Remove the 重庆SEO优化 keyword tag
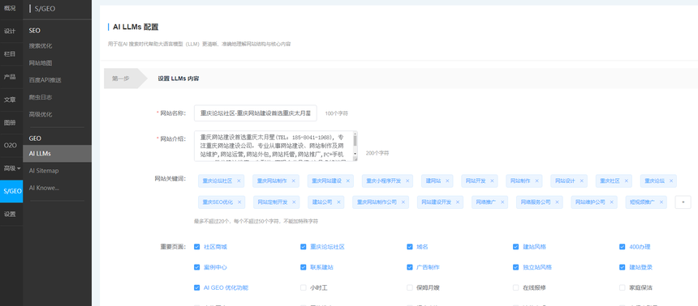Image resolution: width=698 pixels, height=306 pixels. 239,202
